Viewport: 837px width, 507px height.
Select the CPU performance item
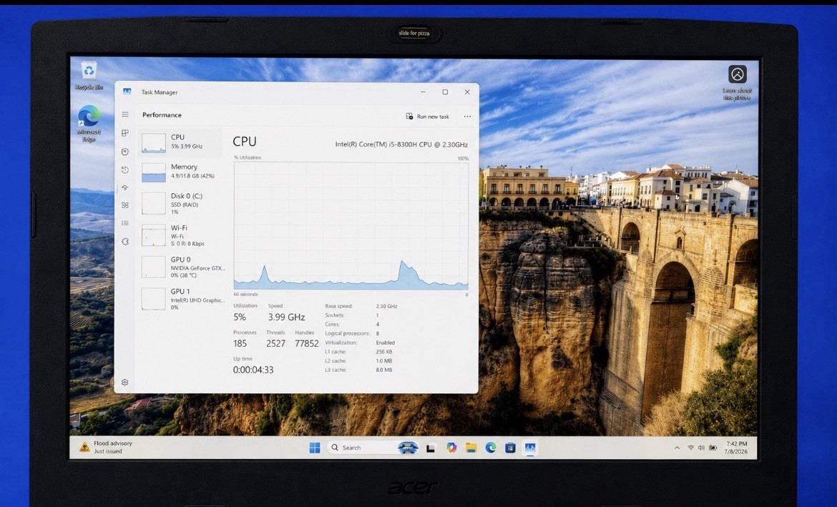pos(180,142)
